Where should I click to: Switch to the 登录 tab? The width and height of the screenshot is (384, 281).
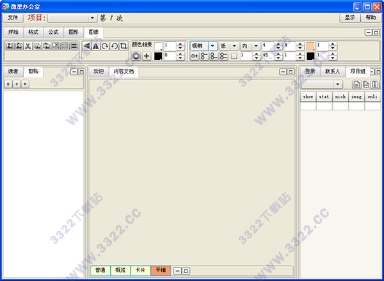coord(310,72)
